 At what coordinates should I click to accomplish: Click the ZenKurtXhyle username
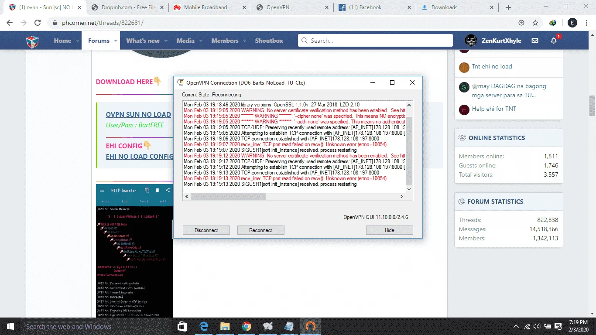tap(501, 41)
